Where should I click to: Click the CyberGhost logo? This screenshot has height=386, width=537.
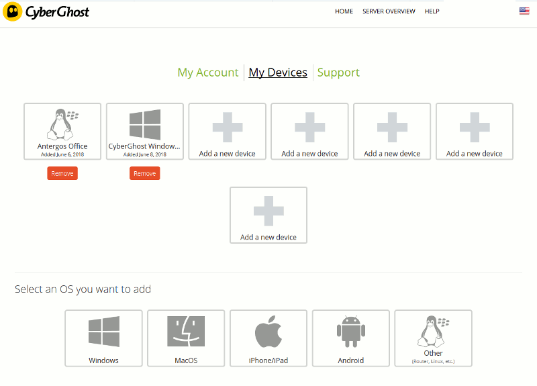[x=46, y=12]
